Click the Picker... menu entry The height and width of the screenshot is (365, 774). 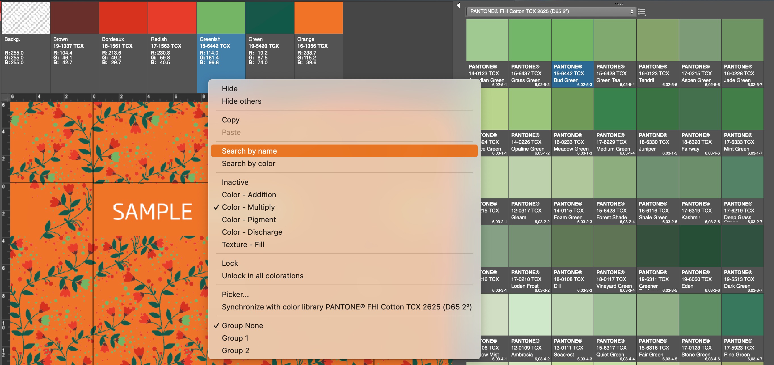235,294
